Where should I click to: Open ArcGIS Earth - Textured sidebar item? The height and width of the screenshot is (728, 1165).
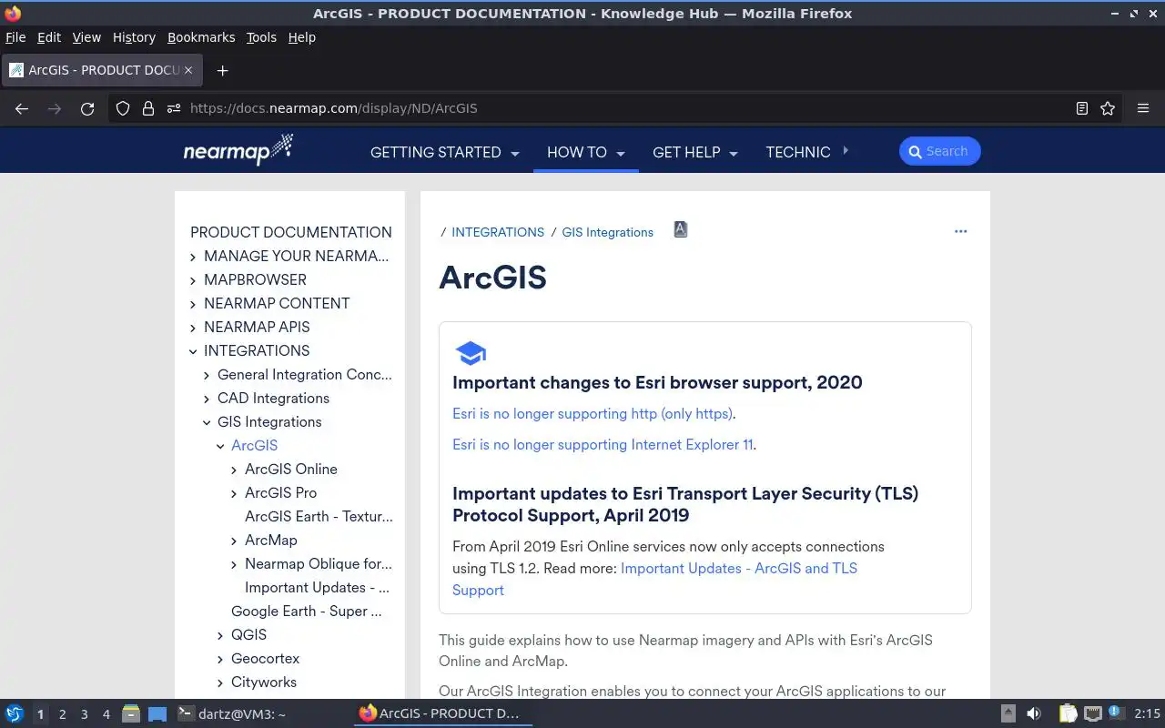pos(319,517)
